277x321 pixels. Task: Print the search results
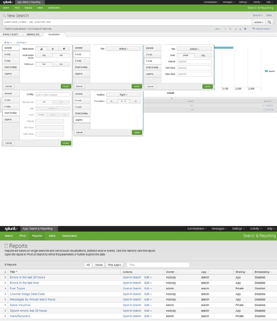[245, 29]
